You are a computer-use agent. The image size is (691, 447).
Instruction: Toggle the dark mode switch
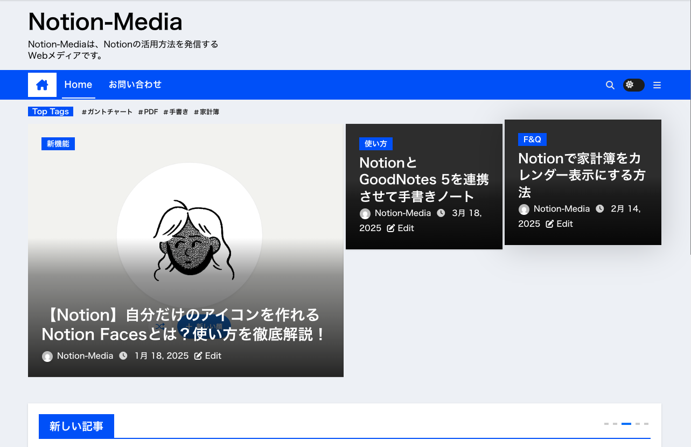click(633, 85)
